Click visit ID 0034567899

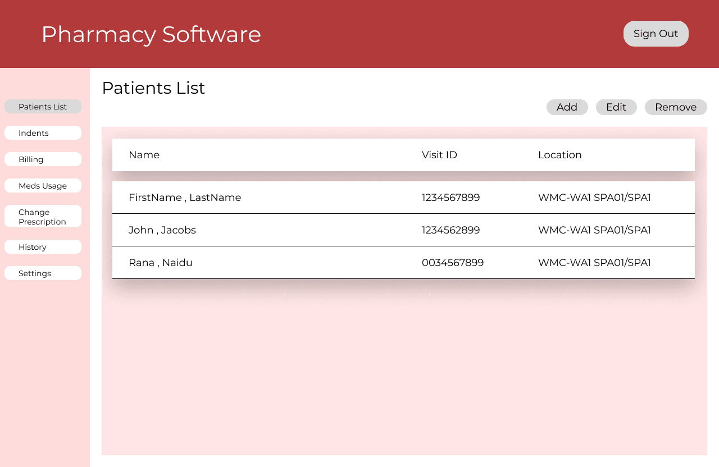(x=453, y=263)
